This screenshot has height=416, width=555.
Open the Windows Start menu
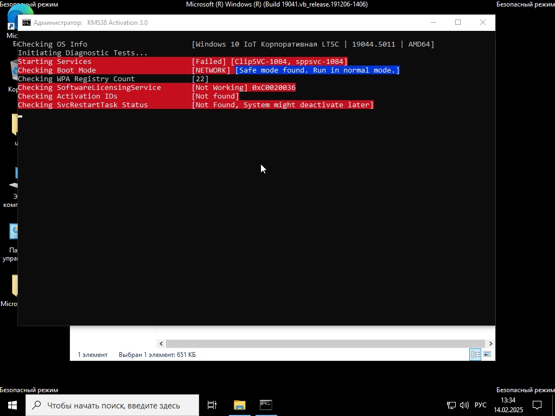[x=12, y=405]
